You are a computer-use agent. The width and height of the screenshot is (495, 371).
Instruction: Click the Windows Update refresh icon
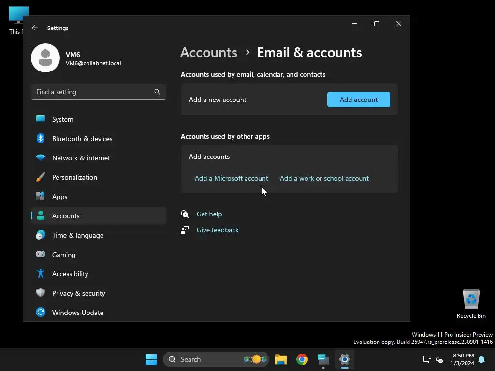[x=41, y=313]
